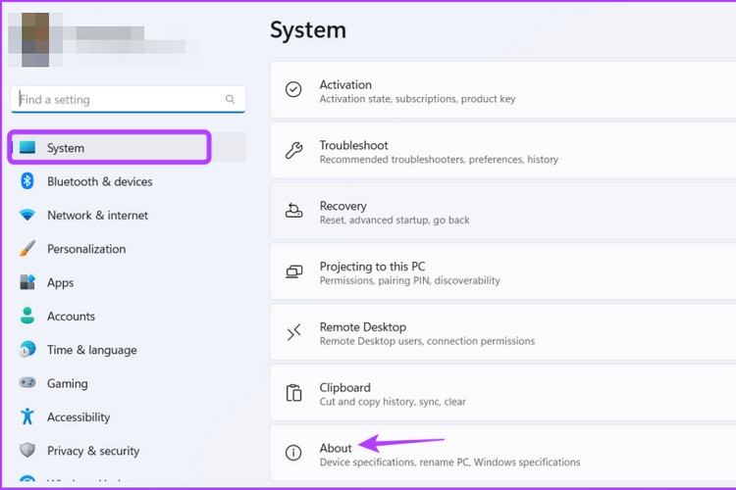
Task: Click the Clipboard icon
Action: tap(293, 392)
